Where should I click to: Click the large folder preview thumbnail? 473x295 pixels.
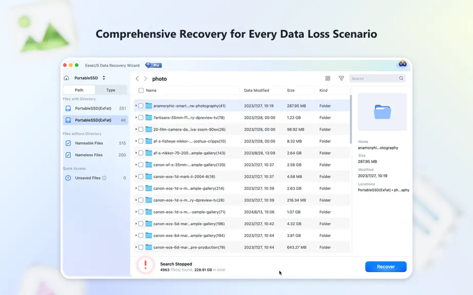click(382, 112)
